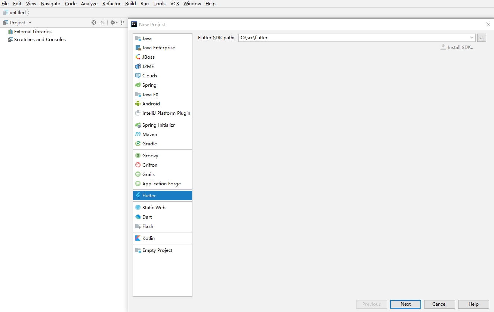Viewport: 494px width, 312px height.
Task: Browse for SDK path with the ellipsis button
Action: pyautogui.click(x=482, y=38)
